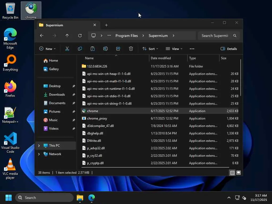The image size is (272, 204).
Task: Click the network tray icon
Action: click(237, 198)
